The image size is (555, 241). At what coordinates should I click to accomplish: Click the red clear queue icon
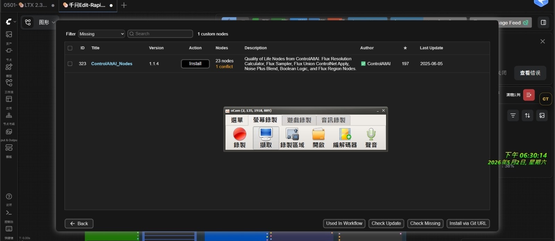click(x=529, y=95)
